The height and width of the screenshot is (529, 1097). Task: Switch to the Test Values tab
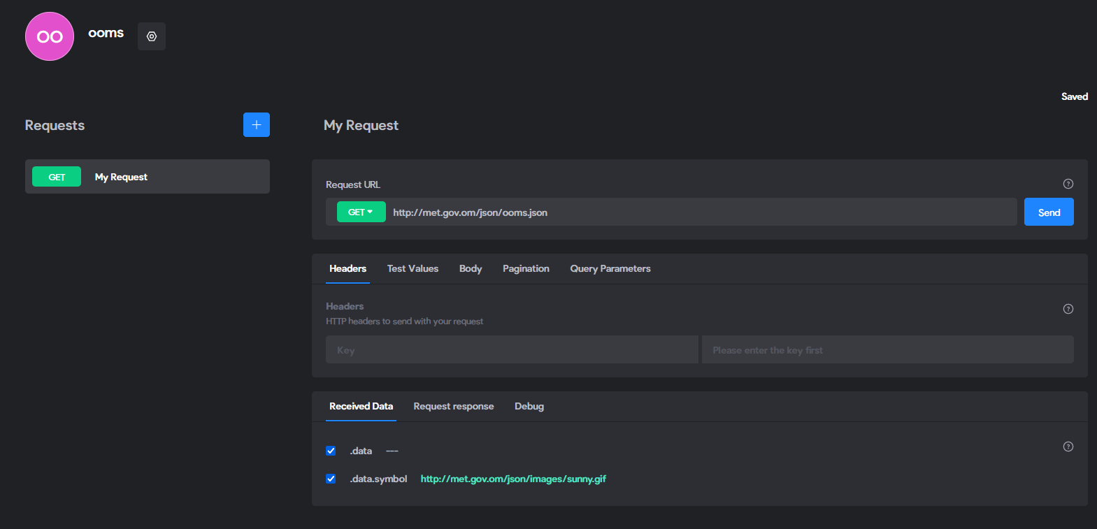[413, 269]
